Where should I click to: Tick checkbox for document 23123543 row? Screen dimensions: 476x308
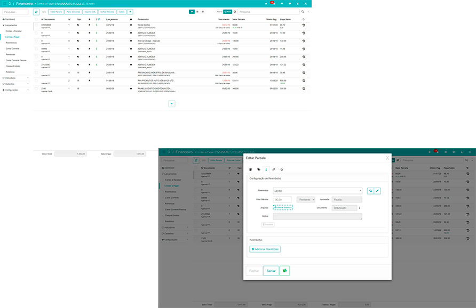pyautogui.click(x=36, y=64)
